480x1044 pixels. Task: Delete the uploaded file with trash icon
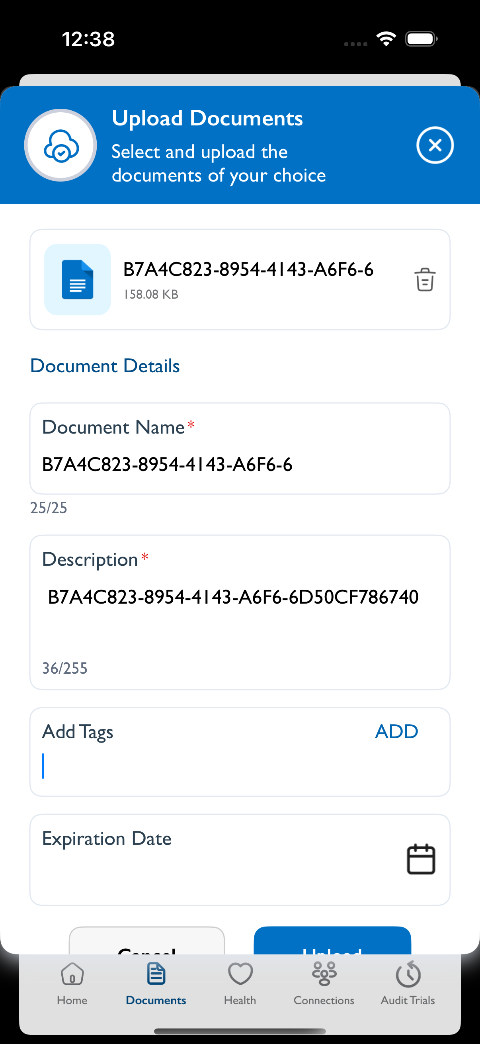pyautogui.click(x=425, y=279)
